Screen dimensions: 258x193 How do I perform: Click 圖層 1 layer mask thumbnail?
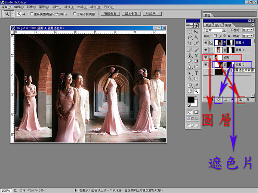pyautogui.click(x=230, y=50)
